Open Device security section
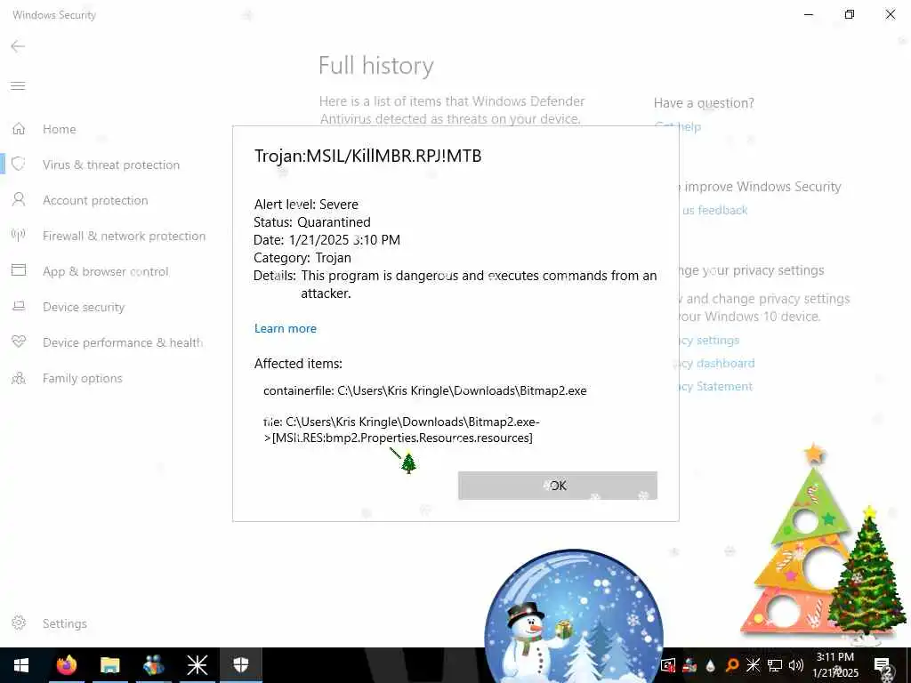Viewport: 911px width, 683px height. (84, 307)
